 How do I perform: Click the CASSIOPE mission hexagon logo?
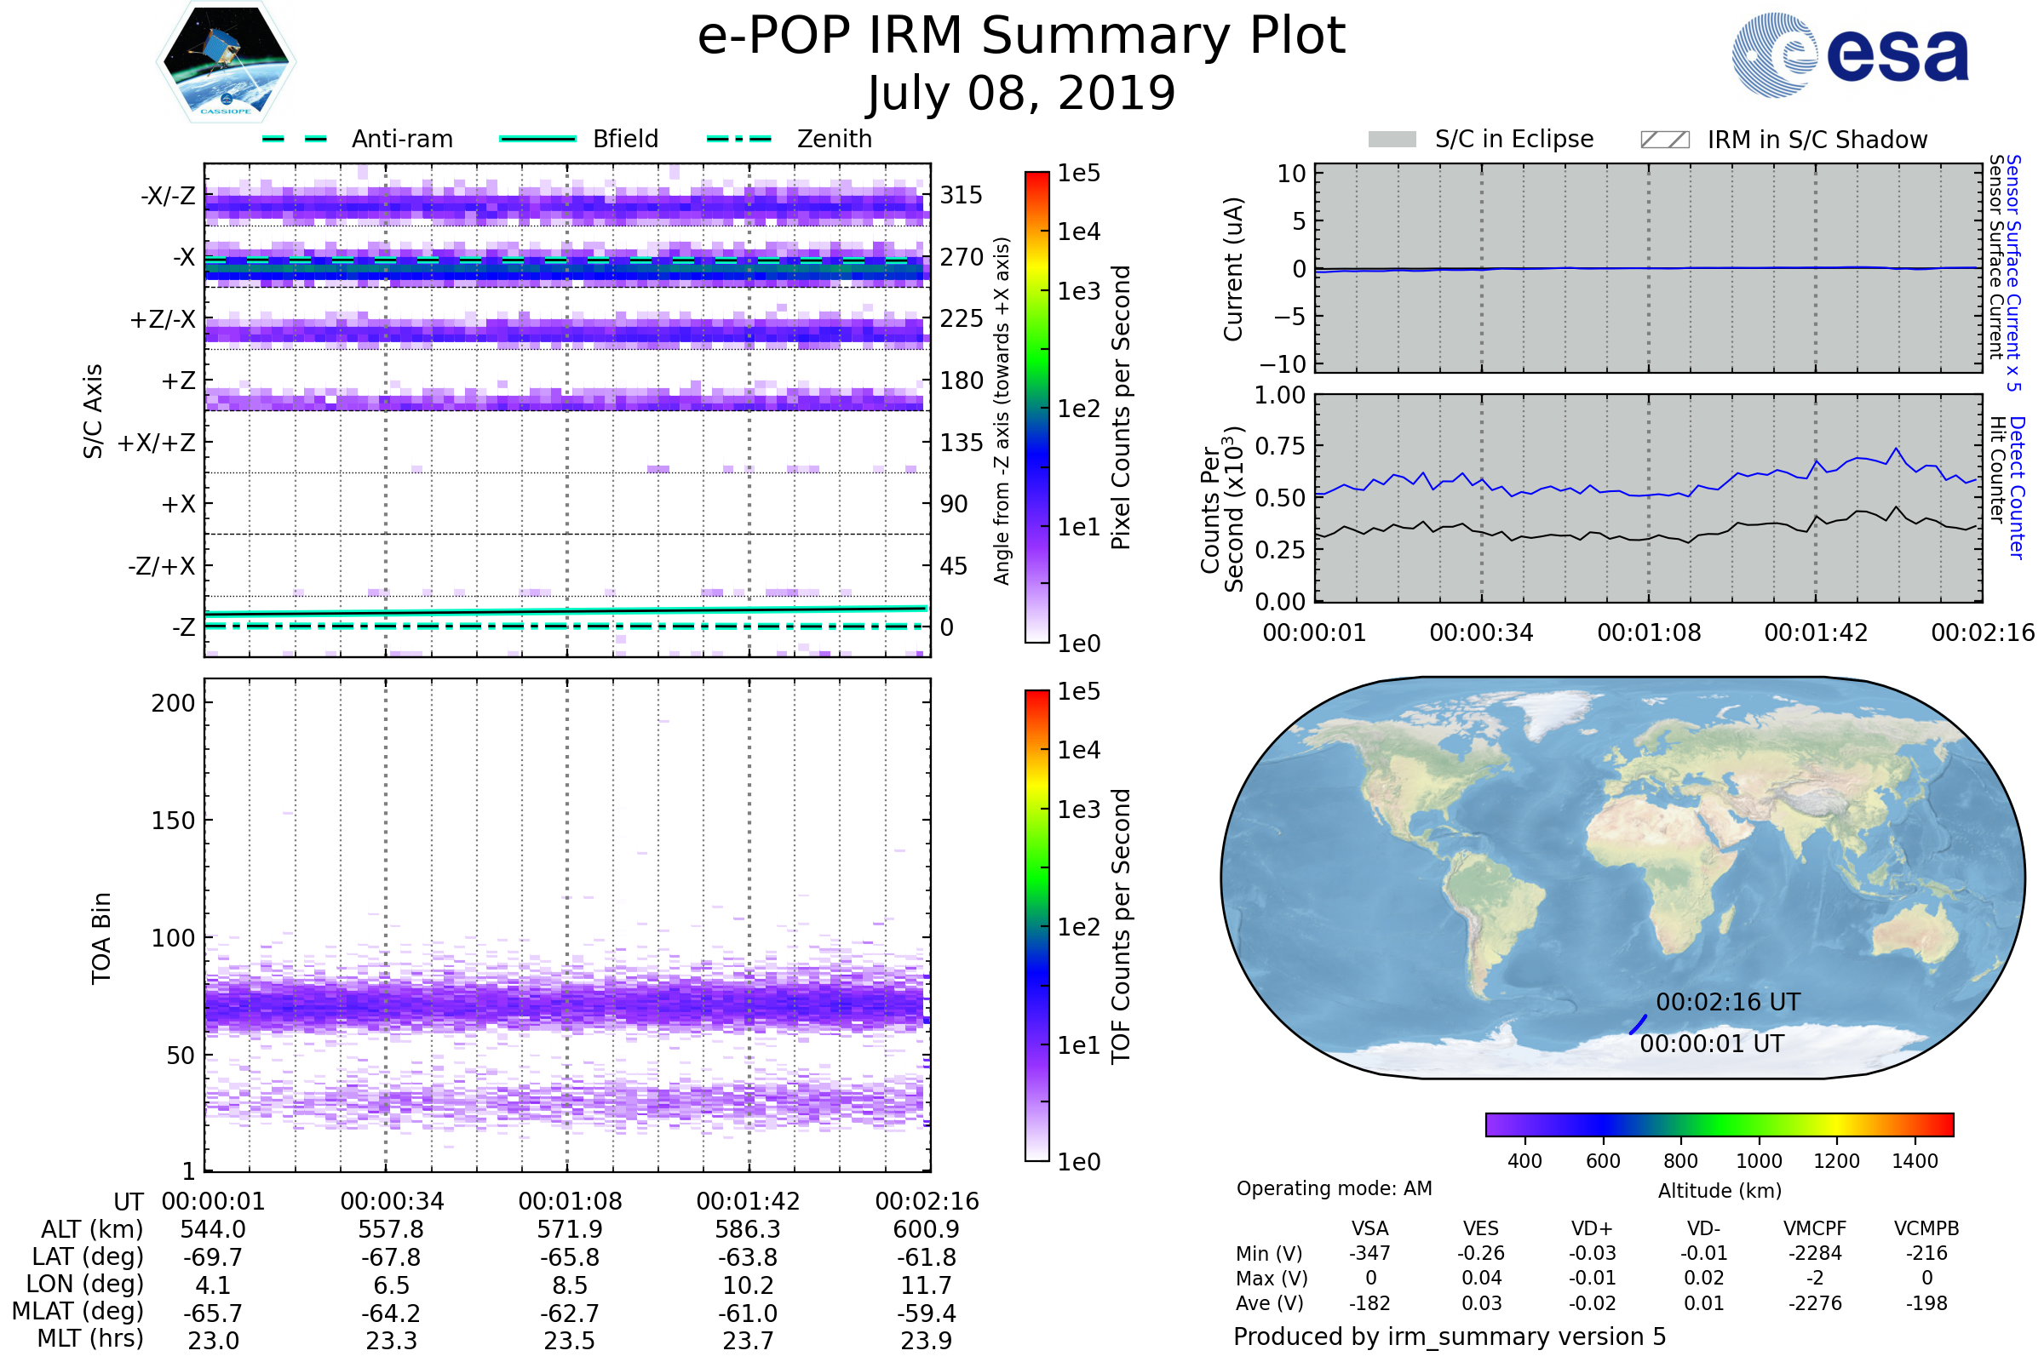coord(226,62)
